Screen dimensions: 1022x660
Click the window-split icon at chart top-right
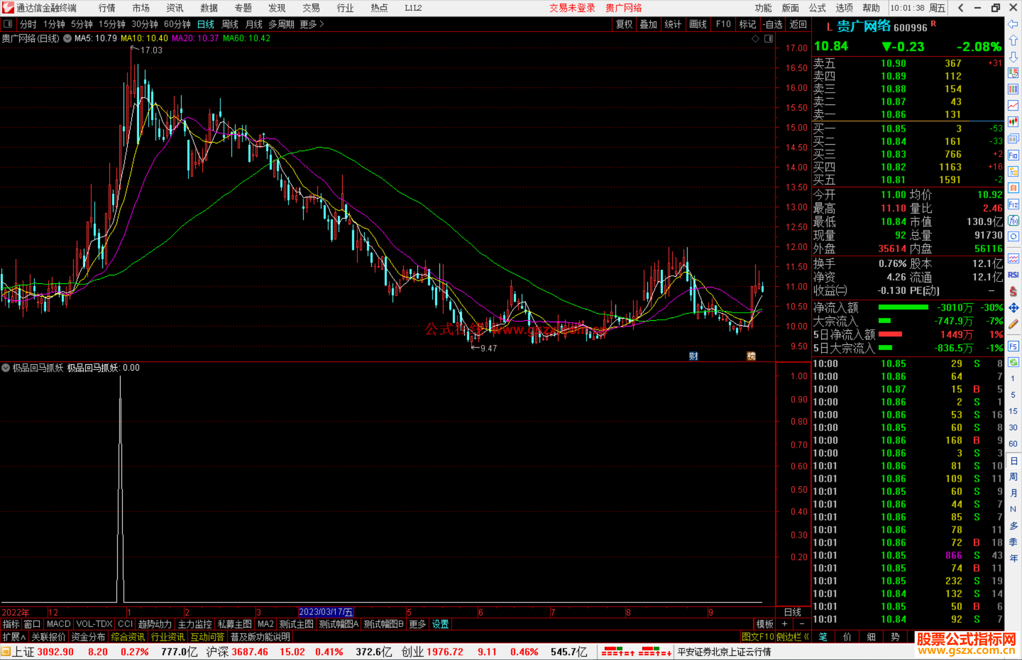coord(768,38)
